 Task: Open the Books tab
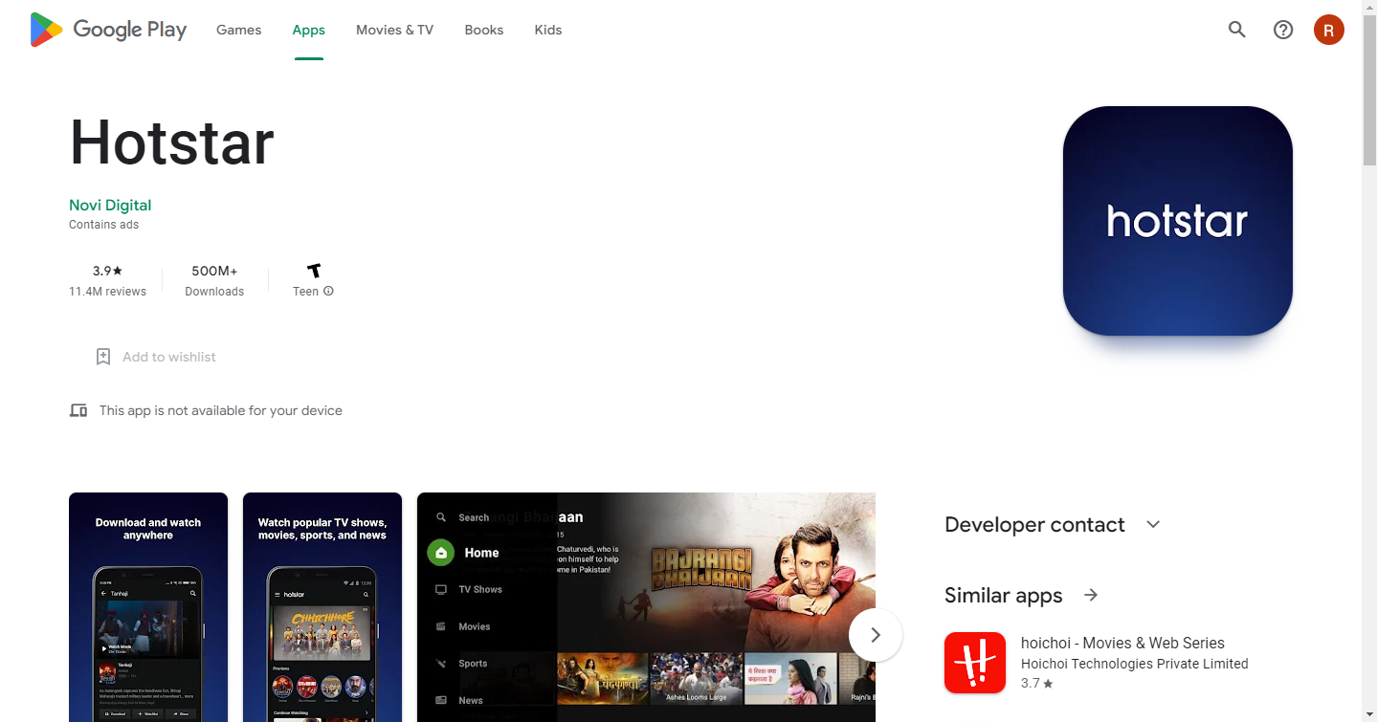pyautogui.click(x=484, y=30)
